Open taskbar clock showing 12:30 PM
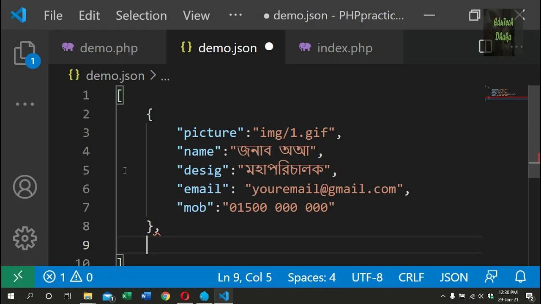541x304 pixels. pos(508,296)
